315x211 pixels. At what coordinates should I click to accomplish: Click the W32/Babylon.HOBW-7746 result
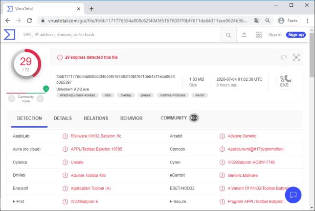tap(251, 162)
